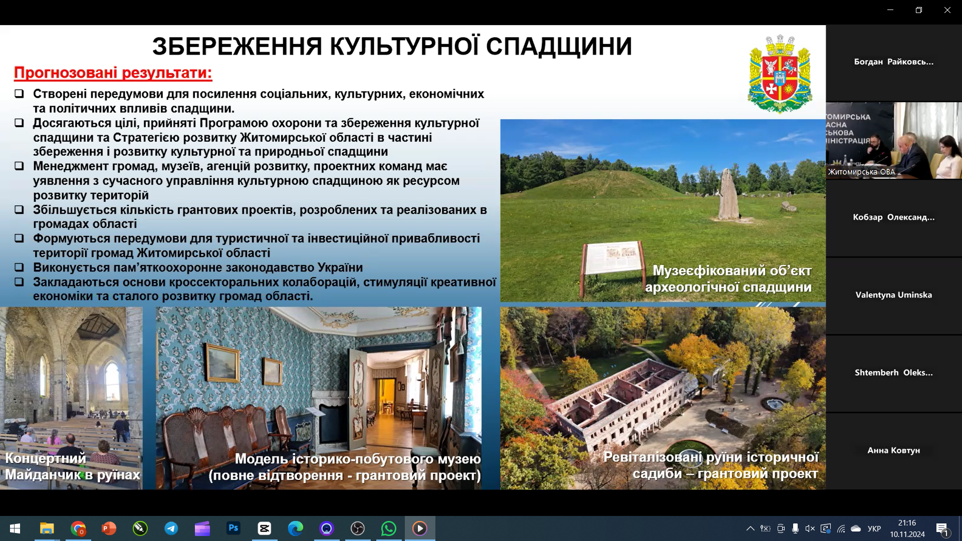Click the slide title ЗБЕРЕЖЕННЯ КУЛЬТУРНОЇ СПАДЩИНИ
Image resolution: width=962 pixels, height=541 pixels.
coord(392,46)
